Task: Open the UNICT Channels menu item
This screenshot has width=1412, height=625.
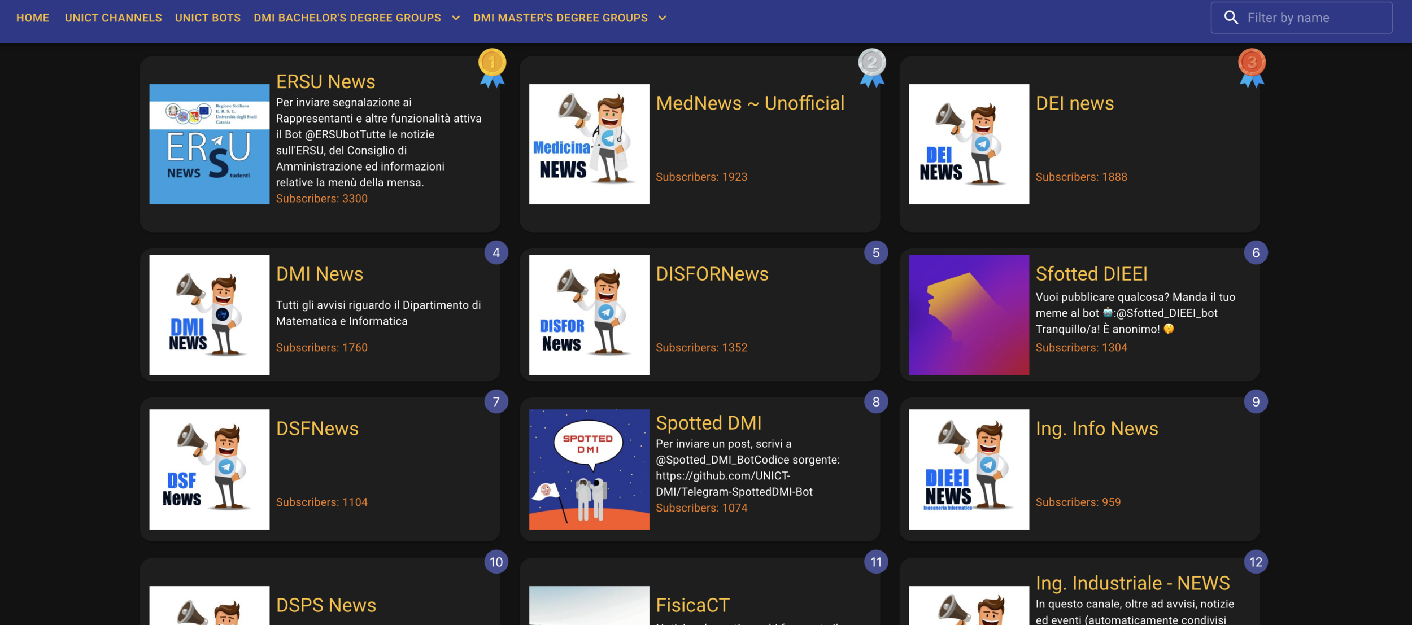Action: pyautogui.click(x=113, y=18)
